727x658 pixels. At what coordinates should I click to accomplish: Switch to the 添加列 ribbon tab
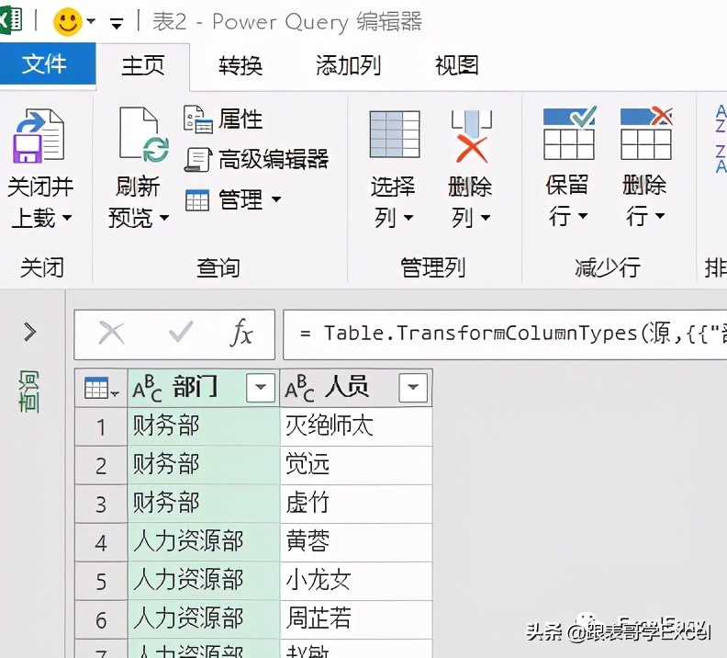coord(348,65)
